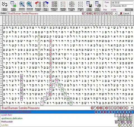This screenshot has width=134, height=127.
Task: Click the Zoom-out magnifier icon
Action: coord(30,6)
